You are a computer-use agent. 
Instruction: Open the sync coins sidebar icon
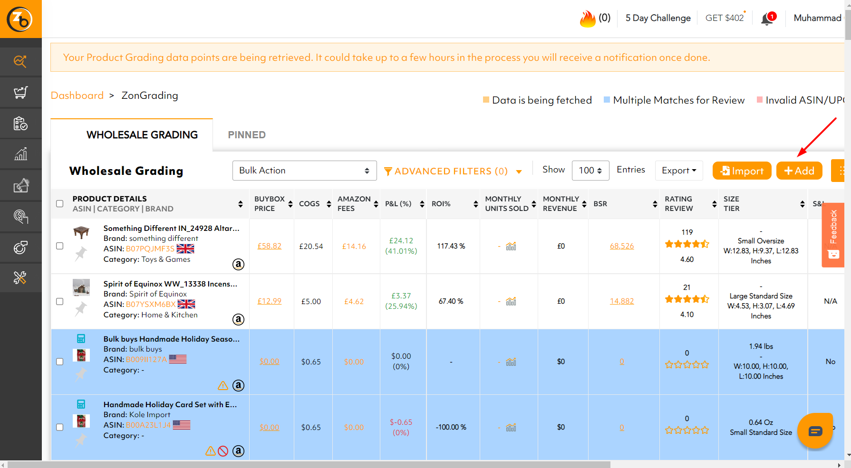pos(20,247)
